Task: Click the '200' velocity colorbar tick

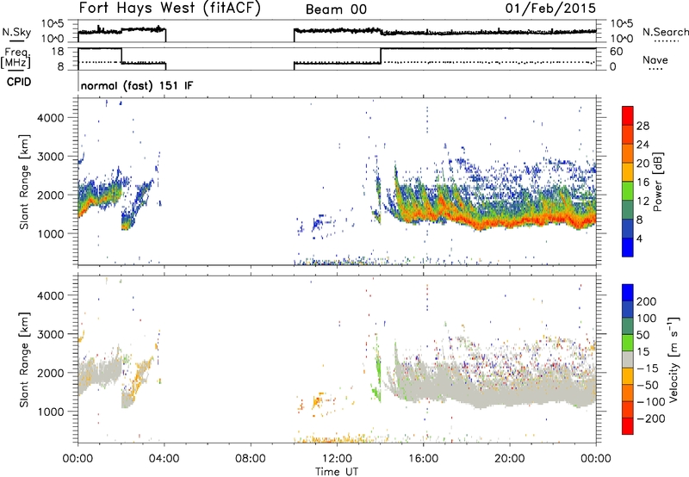Action: [647, 301]
